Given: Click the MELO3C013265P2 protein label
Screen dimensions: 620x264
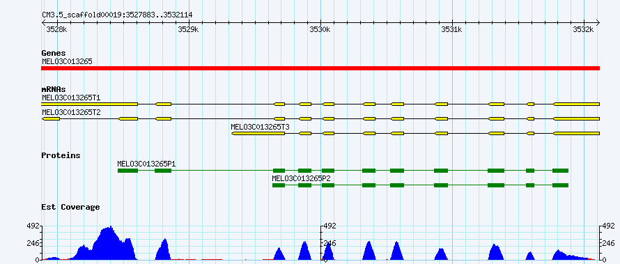Looking at the screenshot, I should (x=302, y=178).
